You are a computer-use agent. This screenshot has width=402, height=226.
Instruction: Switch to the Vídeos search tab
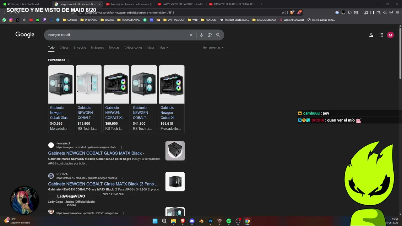click(64, 48)
